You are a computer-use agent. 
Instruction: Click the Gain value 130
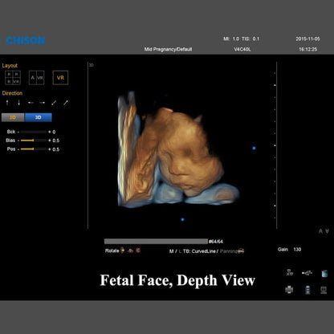click(297, 250)
